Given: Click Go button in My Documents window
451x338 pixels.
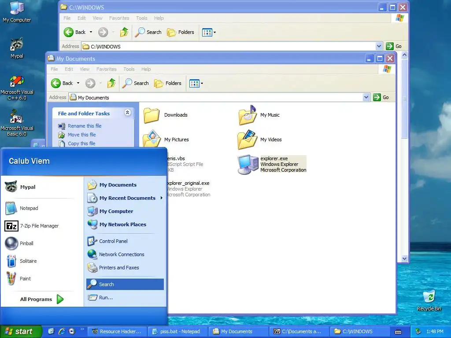Looking at the screenshot, I should click(381, 97).
